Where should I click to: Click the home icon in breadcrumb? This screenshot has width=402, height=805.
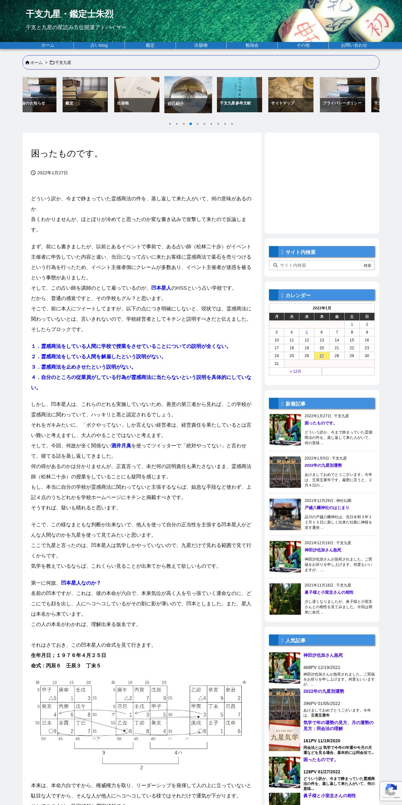(x=27, y=63)
